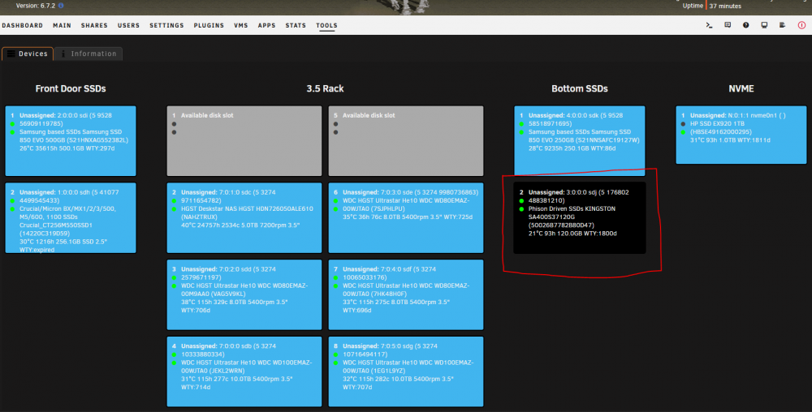Open the Dashboard menu
This screenshot has width=812, height=412.
(x=22, y=25)
